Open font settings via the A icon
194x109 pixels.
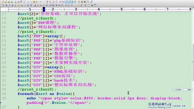[60, 2]
